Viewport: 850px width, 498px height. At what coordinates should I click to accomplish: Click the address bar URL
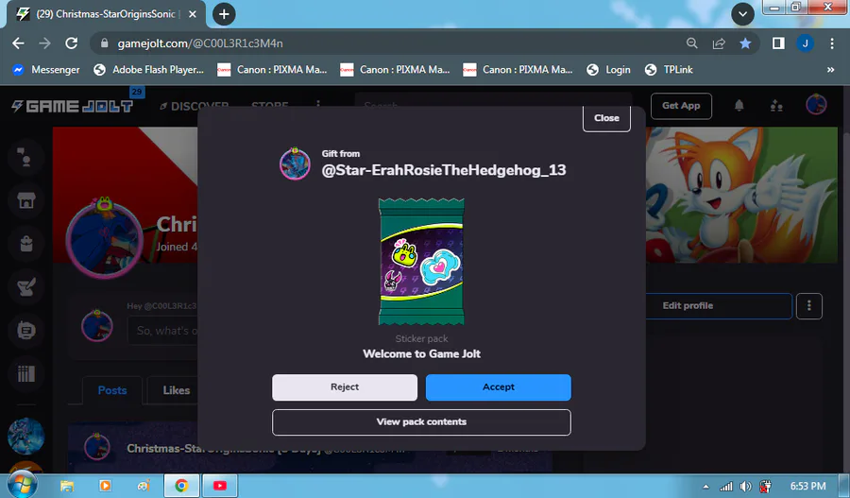[200, 43]
